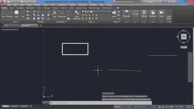Click the layer color white swatch

click(91, 12)
